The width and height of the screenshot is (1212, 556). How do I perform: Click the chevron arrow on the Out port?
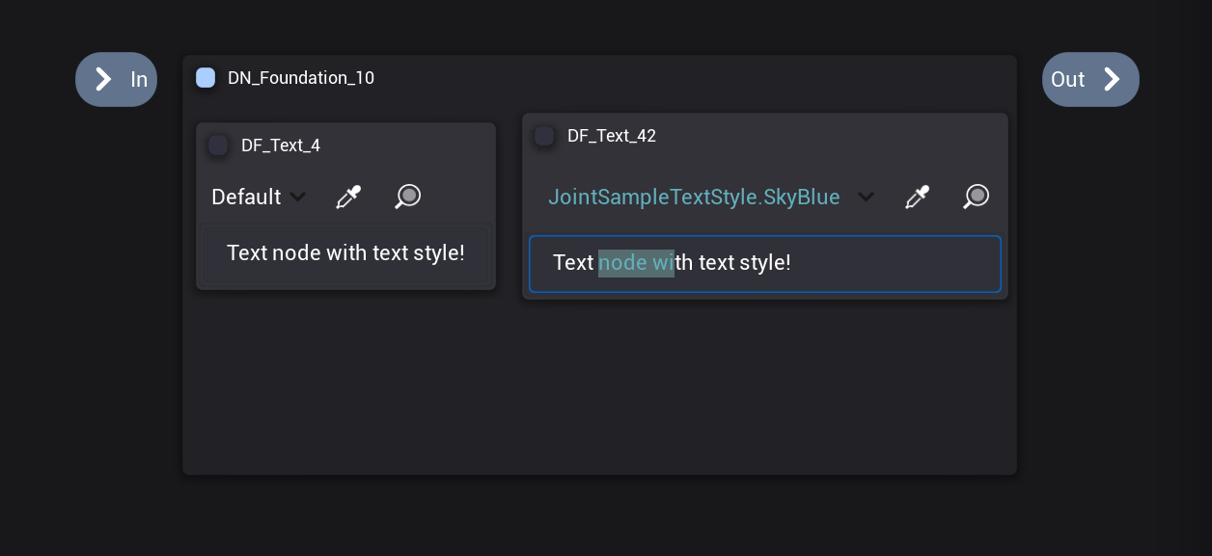[1112, 79]
